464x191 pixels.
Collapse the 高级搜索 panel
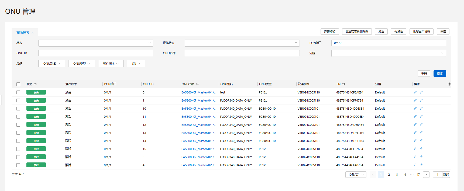click(x=25, y=33)
